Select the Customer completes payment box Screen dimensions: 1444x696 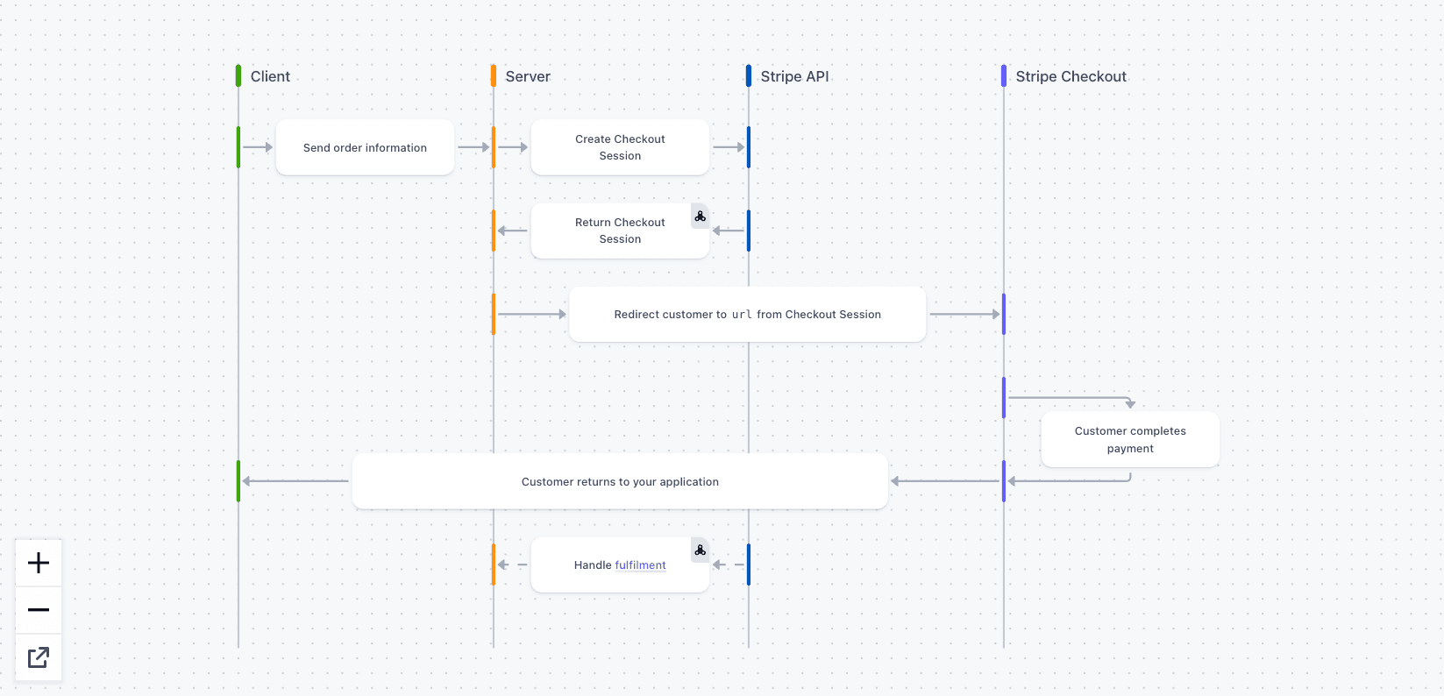point(1129,439)
